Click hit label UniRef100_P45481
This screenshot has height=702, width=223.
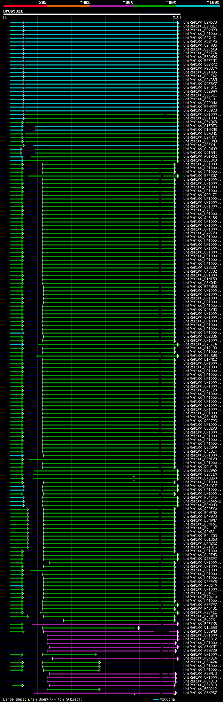(200, 609)
